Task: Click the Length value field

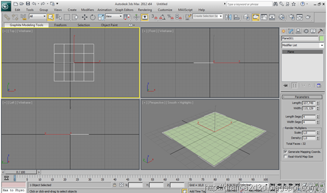Action: (x=309, y=103)
